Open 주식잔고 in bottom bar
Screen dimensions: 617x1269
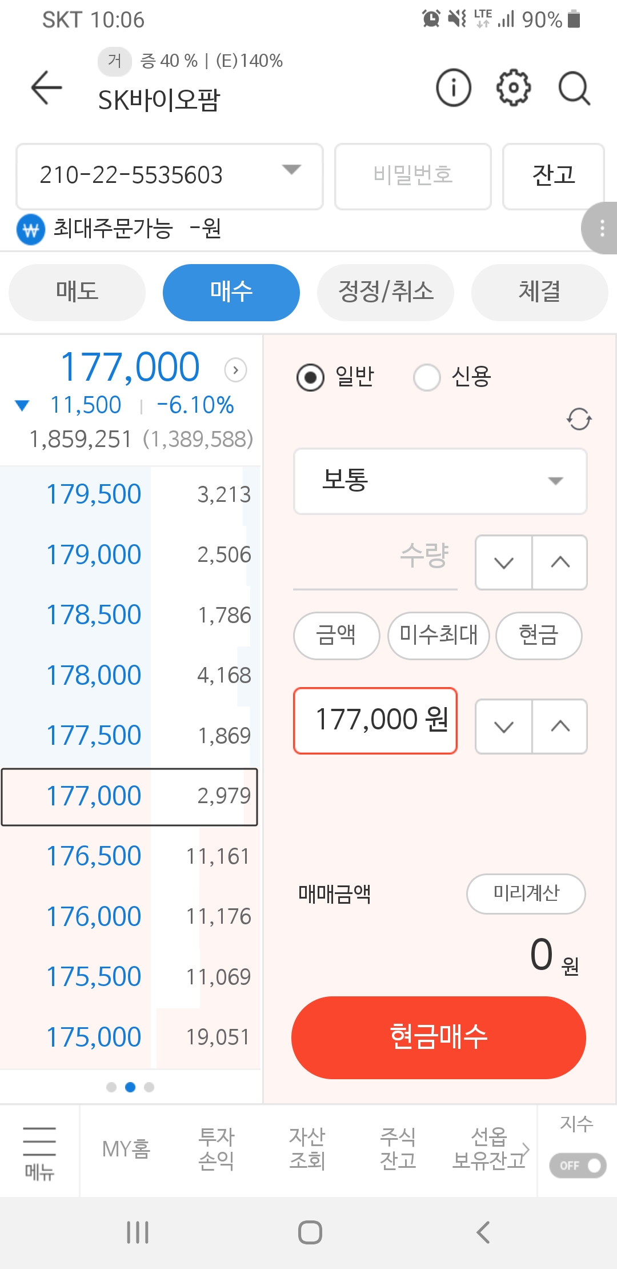pos(398,1150)
